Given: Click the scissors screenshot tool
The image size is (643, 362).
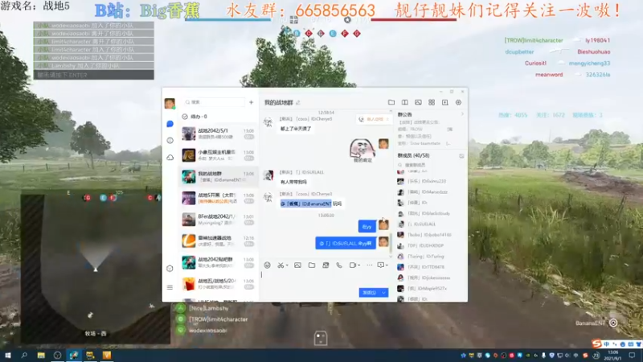Looking at the screenshot, I should tap(281, 265).
